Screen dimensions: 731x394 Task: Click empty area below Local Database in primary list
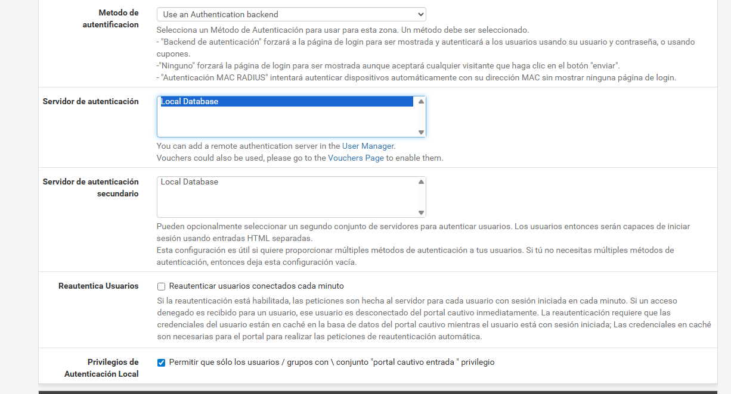tap(286, 123)
